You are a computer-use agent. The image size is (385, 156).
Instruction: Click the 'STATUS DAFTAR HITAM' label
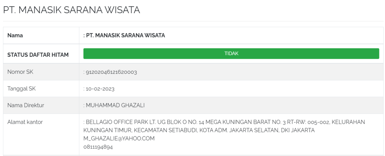[x=38, y=55]
